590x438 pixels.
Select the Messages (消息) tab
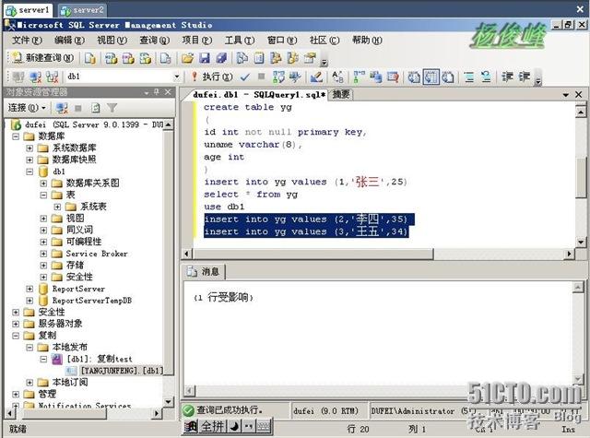click(204, 271)
